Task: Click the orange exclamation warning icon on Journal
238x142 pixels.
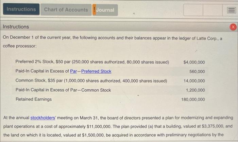Action: 94,10
